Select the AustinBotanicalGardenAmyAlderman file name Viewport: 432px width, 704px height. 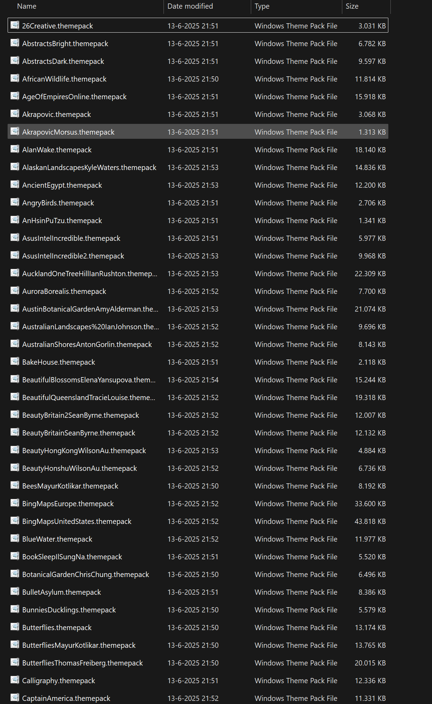click(90, 309)
